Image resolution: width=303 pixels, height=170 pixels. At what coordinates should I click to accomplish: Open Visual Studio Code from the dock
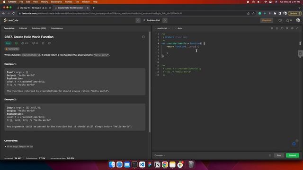[142, 164]
